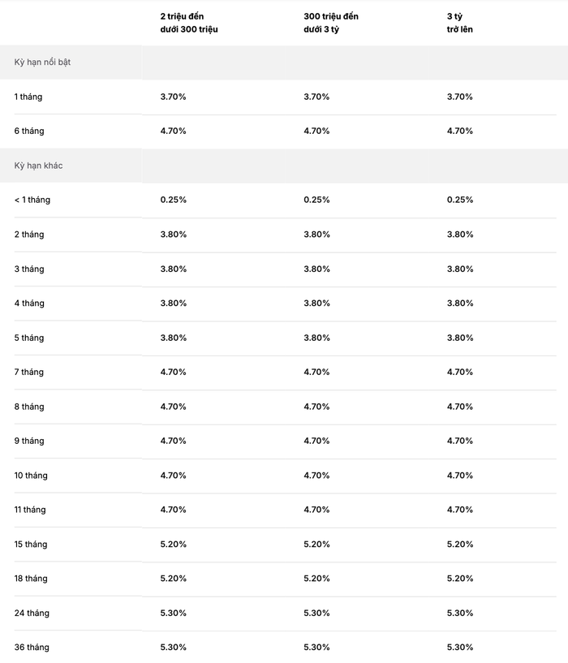Viewport: 568px width, 663px height.
Task: Select 1 tháng rate in 3 tỷ column
Action: coord(460,97)
